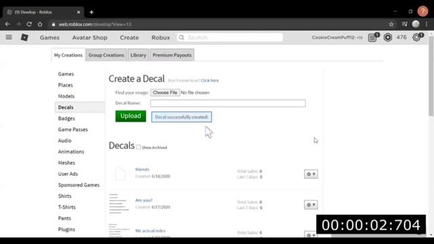Screen dimensions: 434x244
Task: Open Create in the top navigation
Action: 130,37
